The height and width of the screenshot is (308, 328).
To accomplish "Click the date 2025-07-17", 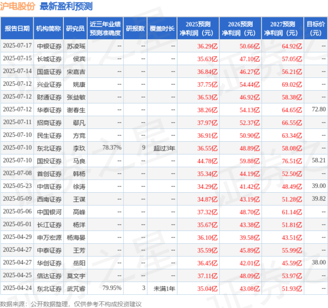I will (17, 46).
